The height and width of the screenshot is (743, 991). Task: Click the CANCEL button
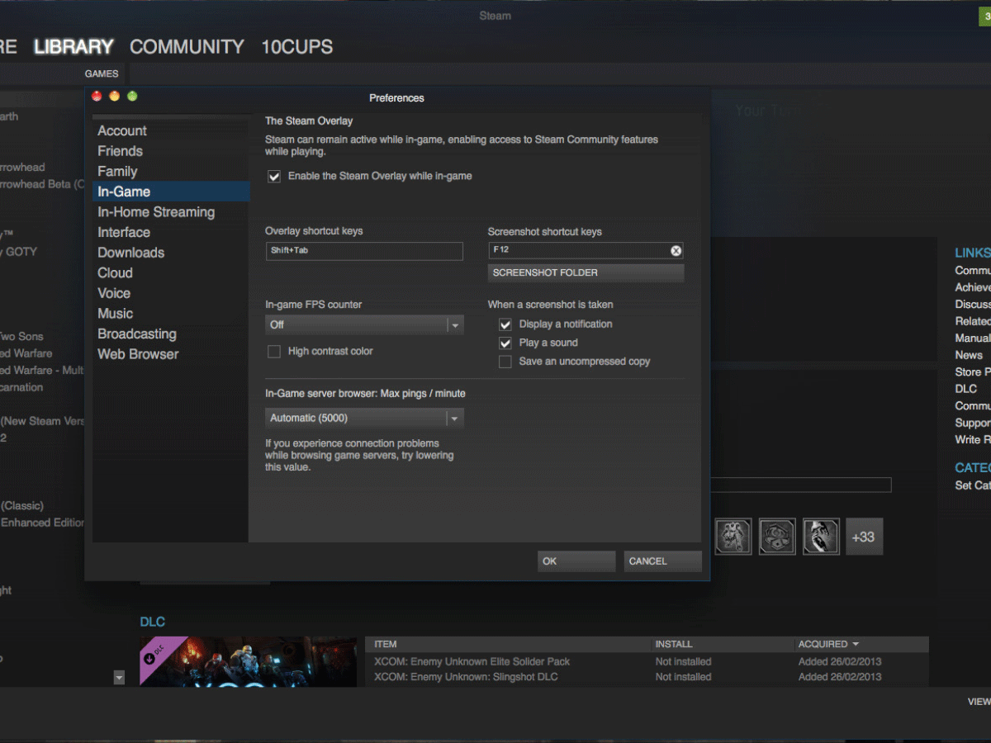pyautogui.click(x=663, y=561)
